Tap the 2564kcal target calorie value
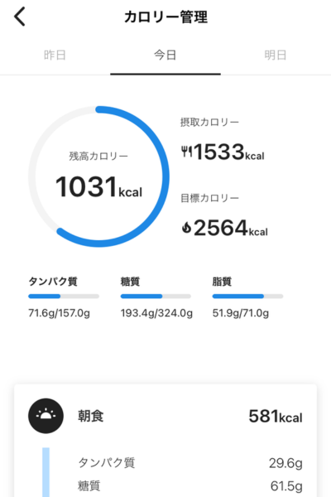 coord(231,228)
